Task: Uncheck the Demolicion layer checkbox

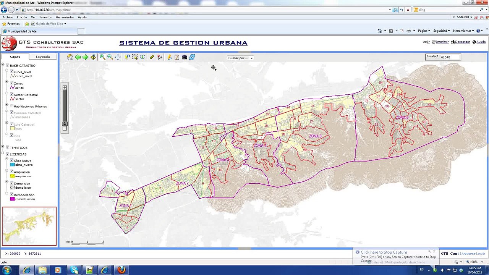Action: click(12, 183)
